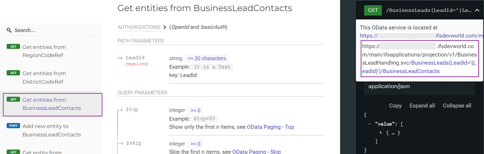Open Get entities from RegionCodeRef
This screenshot has height=154, width=484.
point(44,51)
